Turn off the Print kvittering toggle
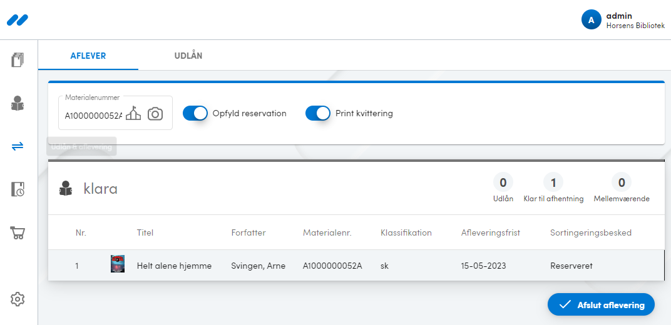The height and width of the screenshot is (325, 671). [x=317, y=113]
